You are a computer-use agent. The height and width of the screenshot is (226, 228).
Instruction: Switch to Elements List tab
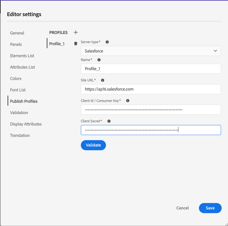click(22, 56)
